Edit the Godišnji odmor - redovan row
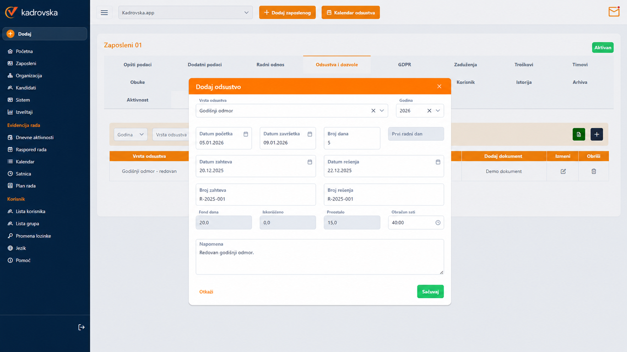627x352 pixels. coord(563,171)
